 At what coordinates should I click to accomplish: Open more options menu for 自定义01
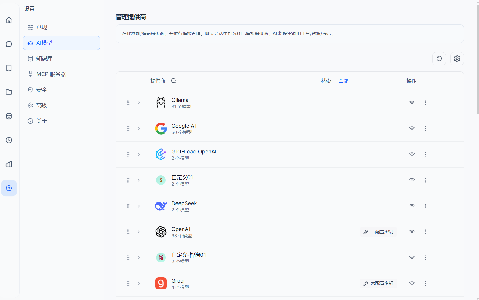point(425,180)
